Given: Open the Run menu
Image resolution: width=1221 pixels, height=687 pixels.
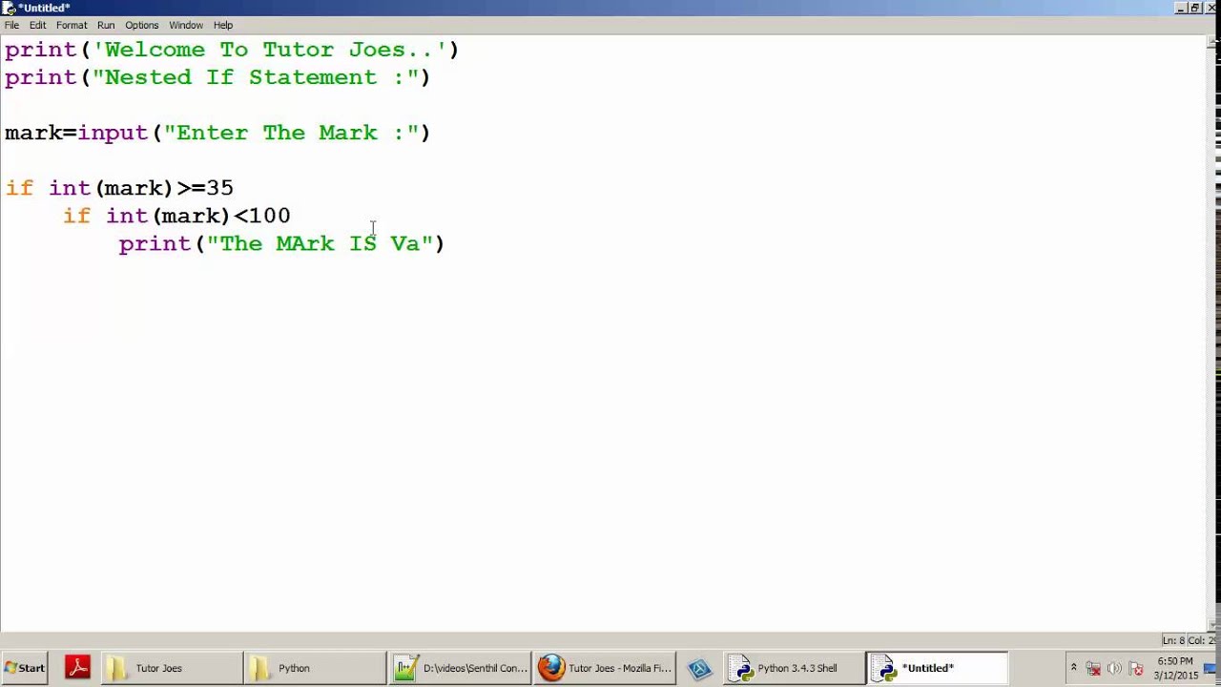Looking at the screenshot, I should 106,25.
